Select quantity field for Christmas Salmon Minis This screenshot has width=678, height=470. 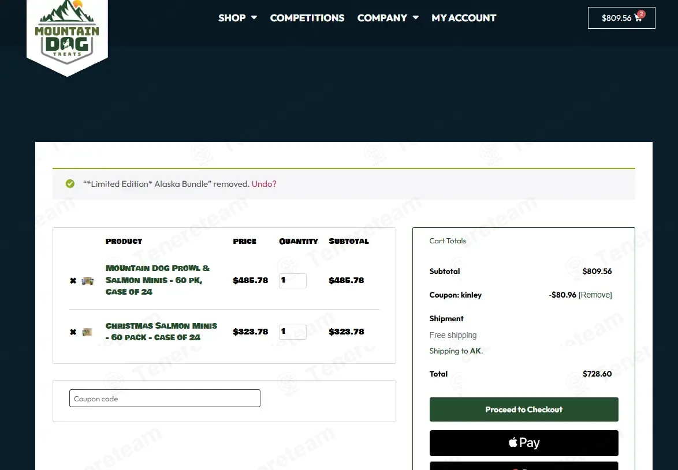coord(293,332)
